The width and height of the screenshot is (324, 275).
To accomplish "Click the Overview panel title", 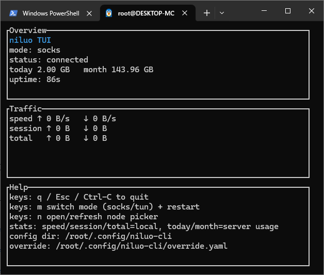I will pyautogui.click(x=28, y=30).
